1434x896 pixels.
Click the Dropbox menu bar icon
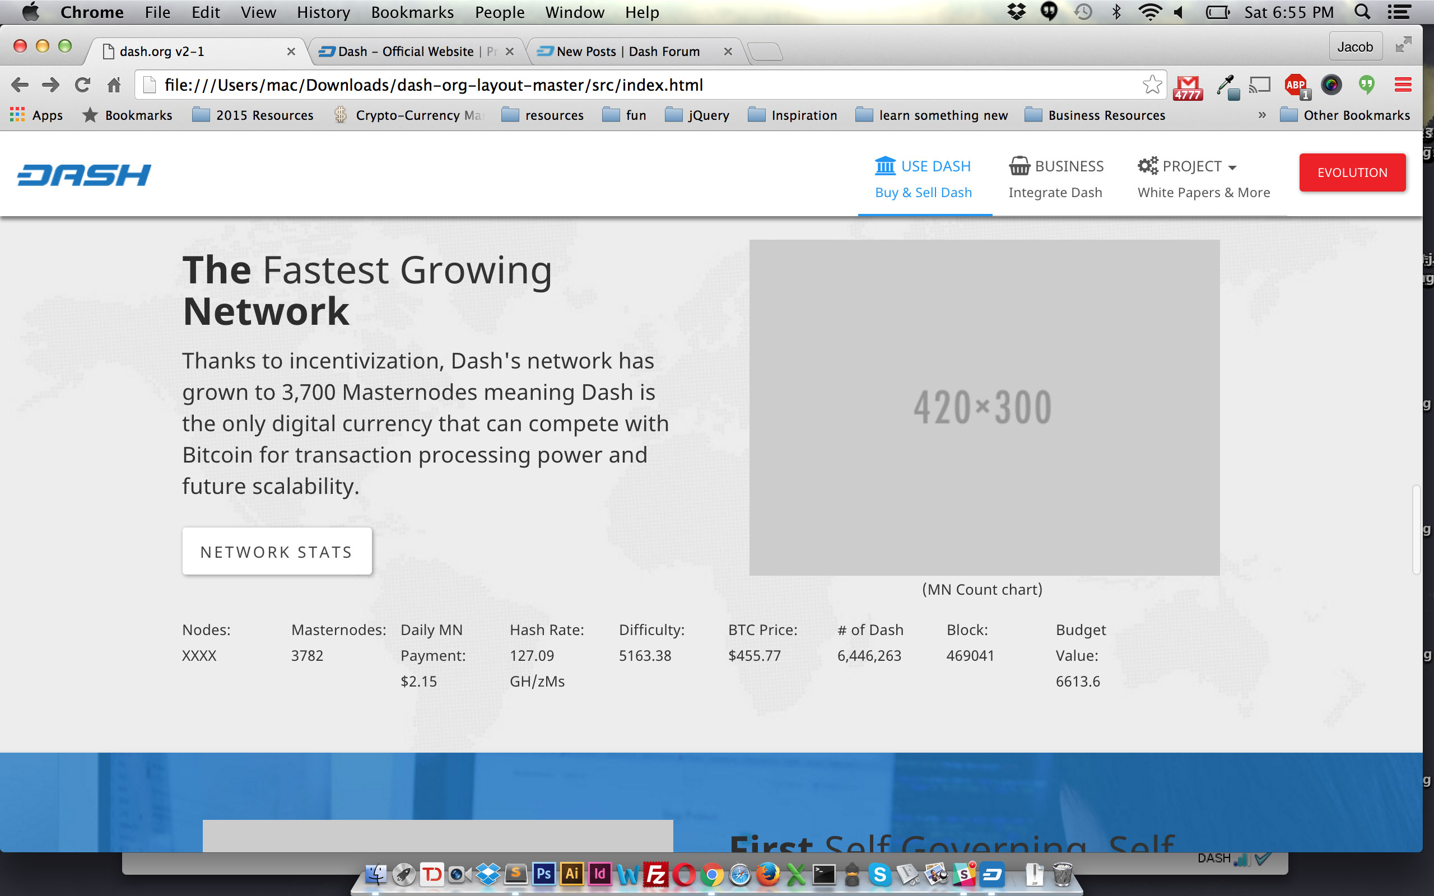click(1017, 12)
